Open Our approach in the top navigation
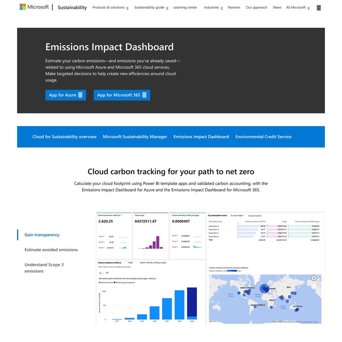 click(x=256, y=8)
